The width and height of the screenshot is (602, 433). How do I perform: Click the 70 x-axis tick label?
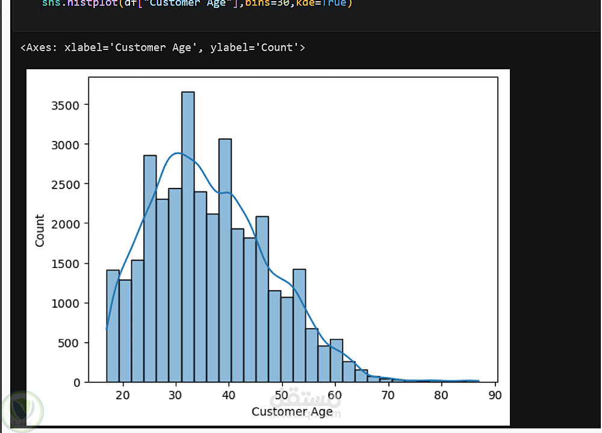pyautogui.click(x=388, y=395)
